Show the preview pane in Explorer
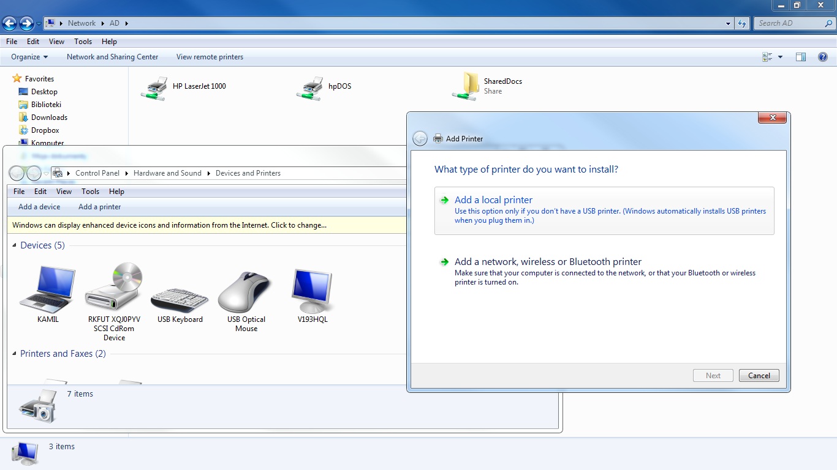This screenshot has width=837, height=470. click(x=800, y=57)
